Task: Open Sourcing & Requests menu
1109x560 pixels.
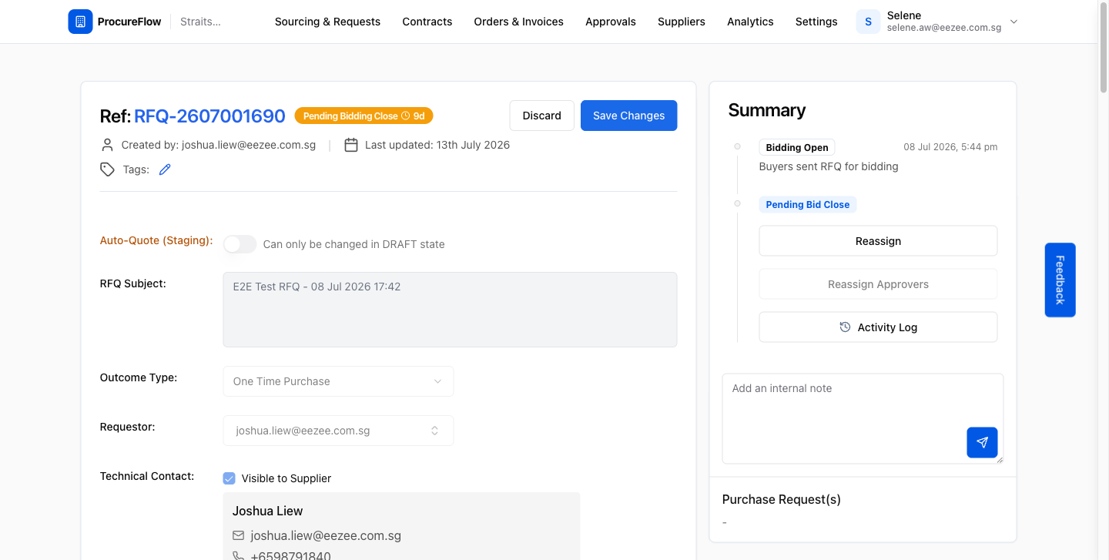Action: click(327, 22)
